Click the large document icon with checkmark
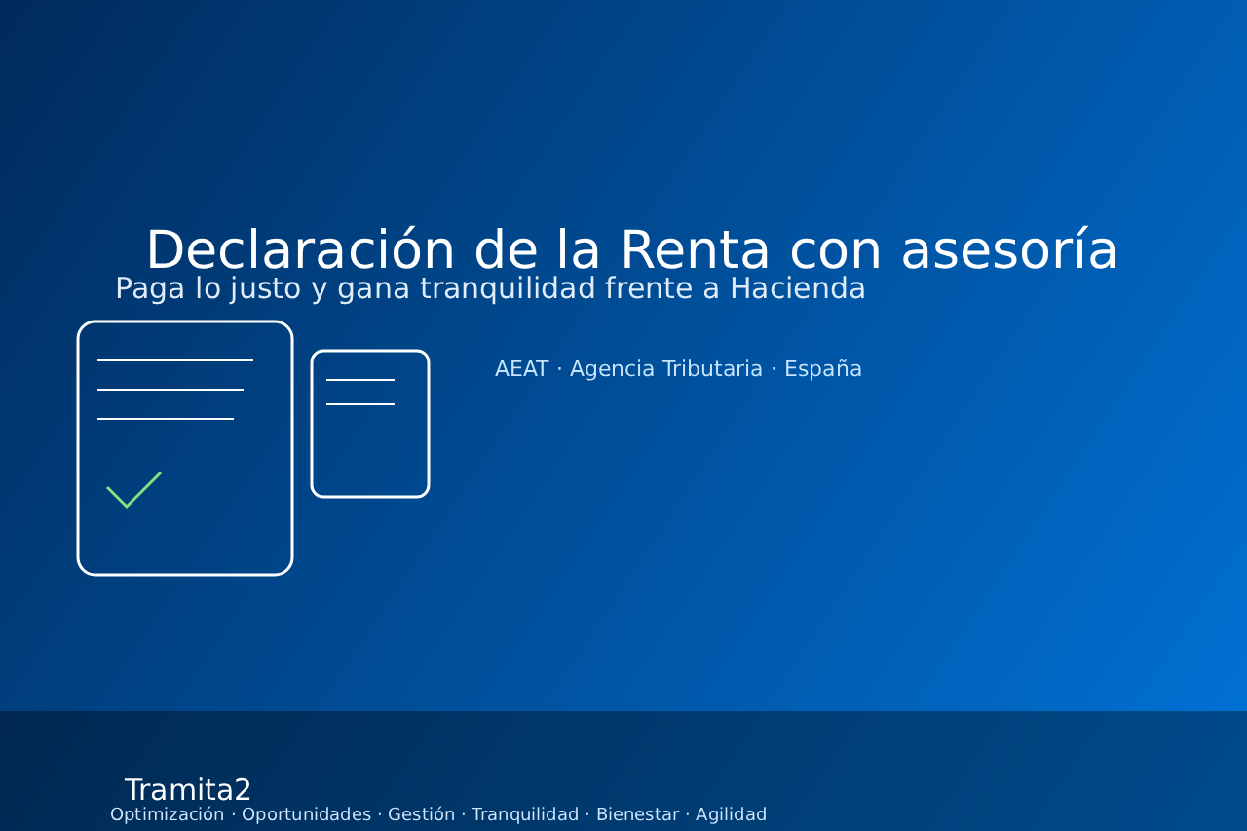 pos(185,448)
